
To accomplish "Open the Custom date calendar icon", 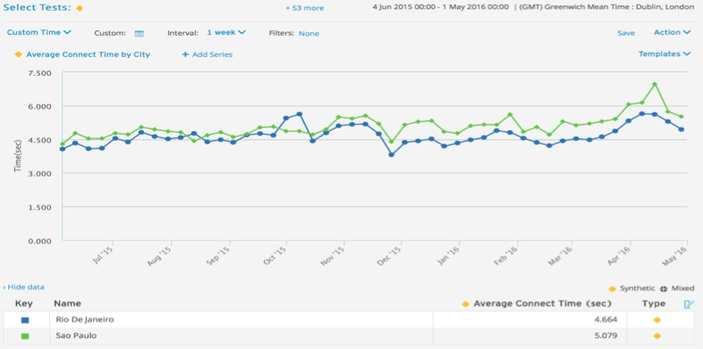I will coord(139,33).
